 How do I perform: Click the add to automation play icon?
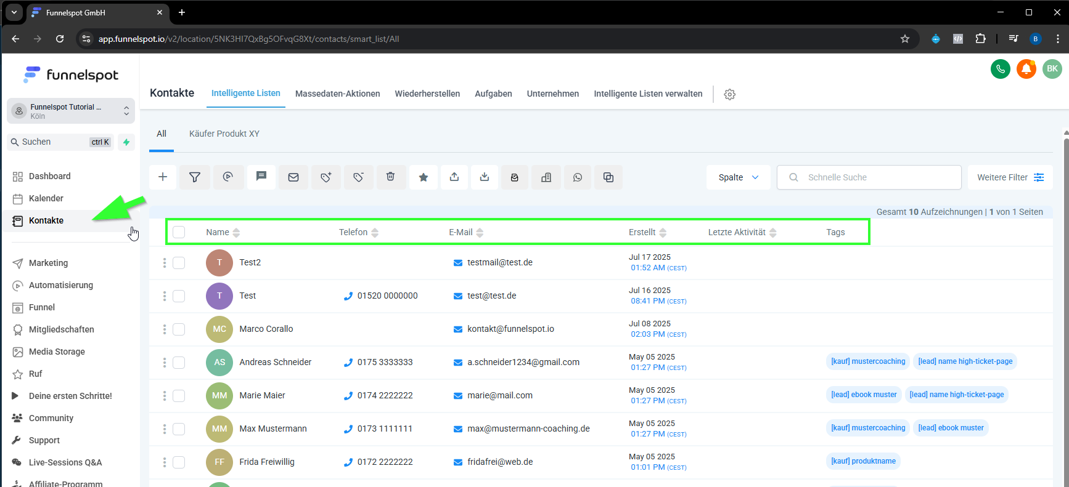click(228, 177)
